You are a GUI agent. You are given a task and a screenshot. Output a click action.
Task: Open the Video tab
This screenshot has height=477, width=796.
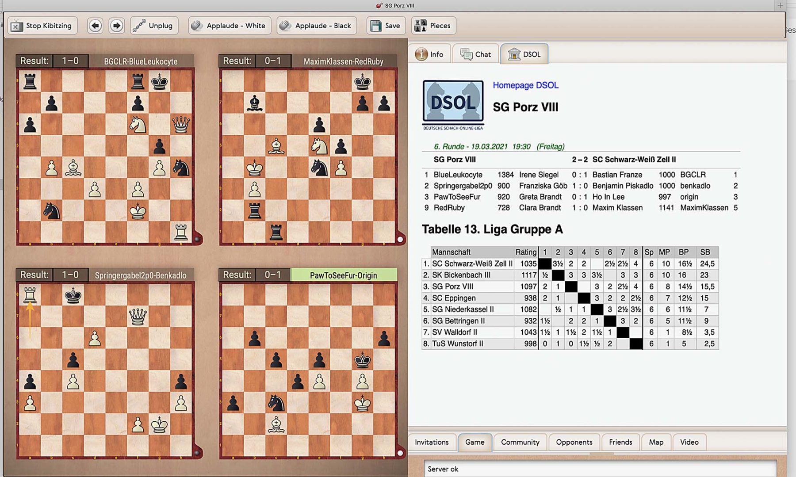[689, 442]
